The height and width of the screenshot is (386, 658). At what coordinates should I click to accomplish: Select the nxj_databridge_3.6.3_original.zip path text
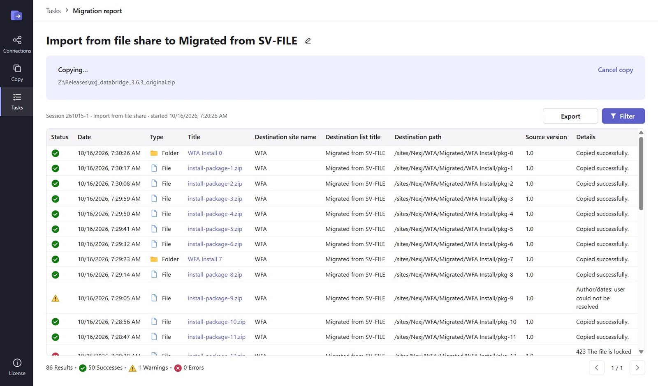click(x=116, y=83)
